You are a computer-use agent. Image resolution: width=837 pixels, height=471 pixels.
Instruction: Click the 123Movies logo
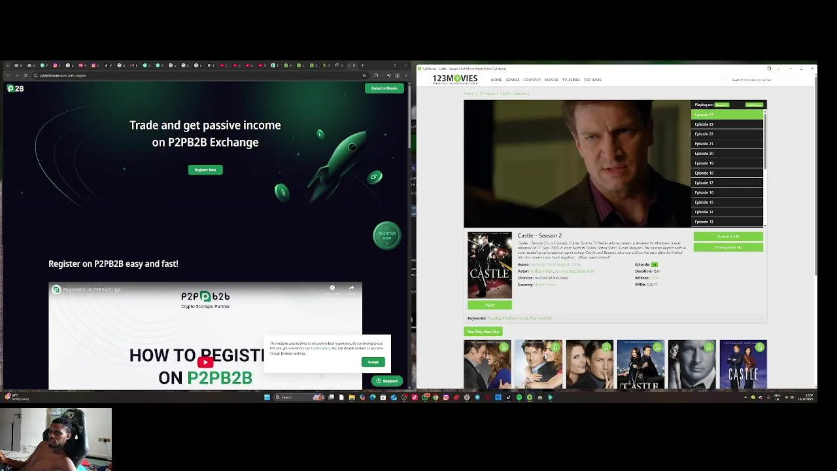[x=455, y=79]
